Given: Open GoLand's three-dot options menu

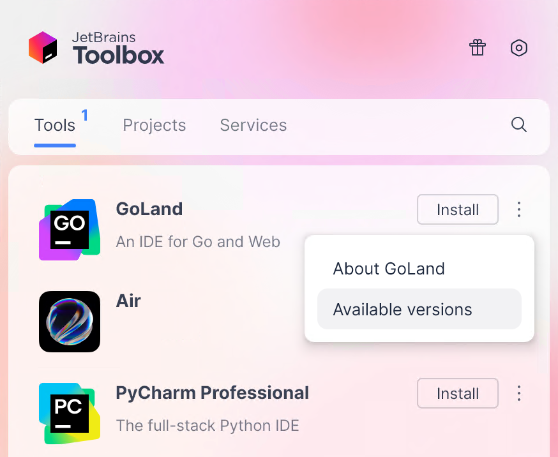Looking at the screenshot, I should pos(519,209).
